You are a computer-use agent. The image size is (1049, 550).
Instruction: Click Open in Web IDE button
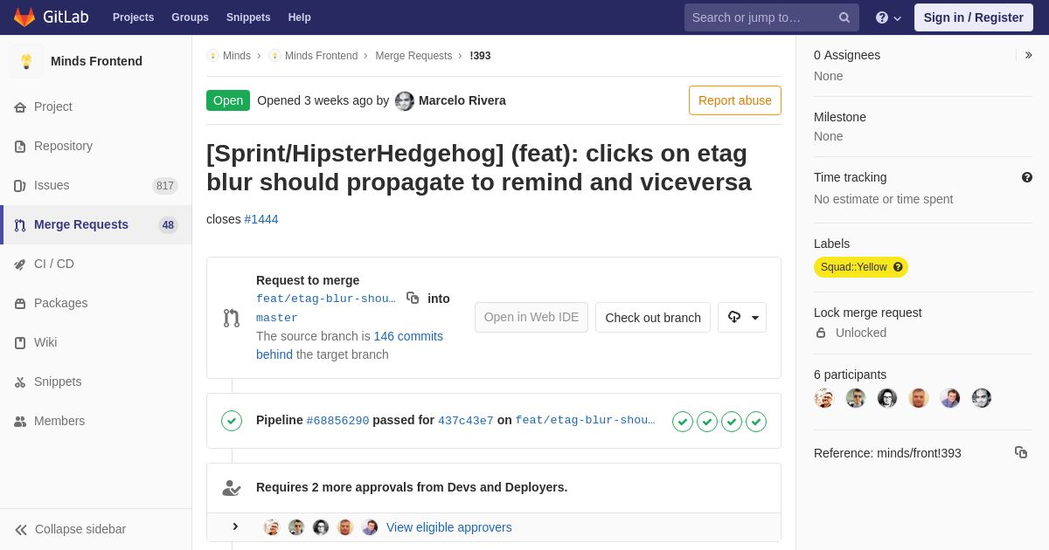pyautogui.click(x=531, y=317)
